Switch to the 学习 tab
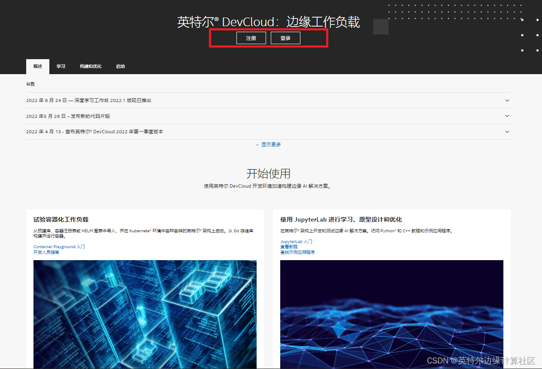542x369 pixels. tap(61, 66)
